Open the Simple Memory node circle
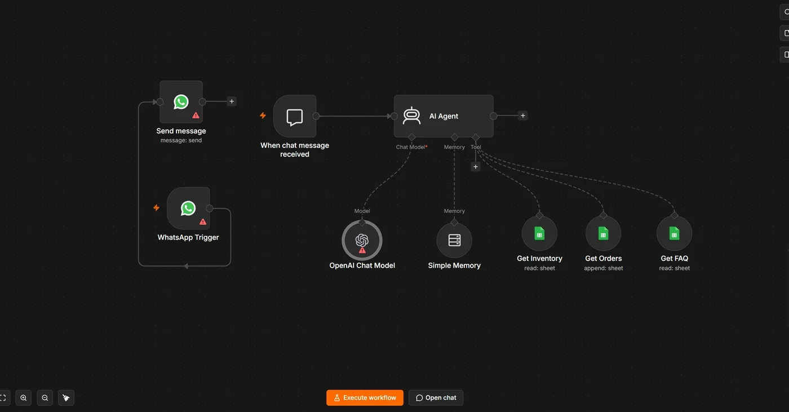Screen dimensions: 789x412 [x=454, y=240]
